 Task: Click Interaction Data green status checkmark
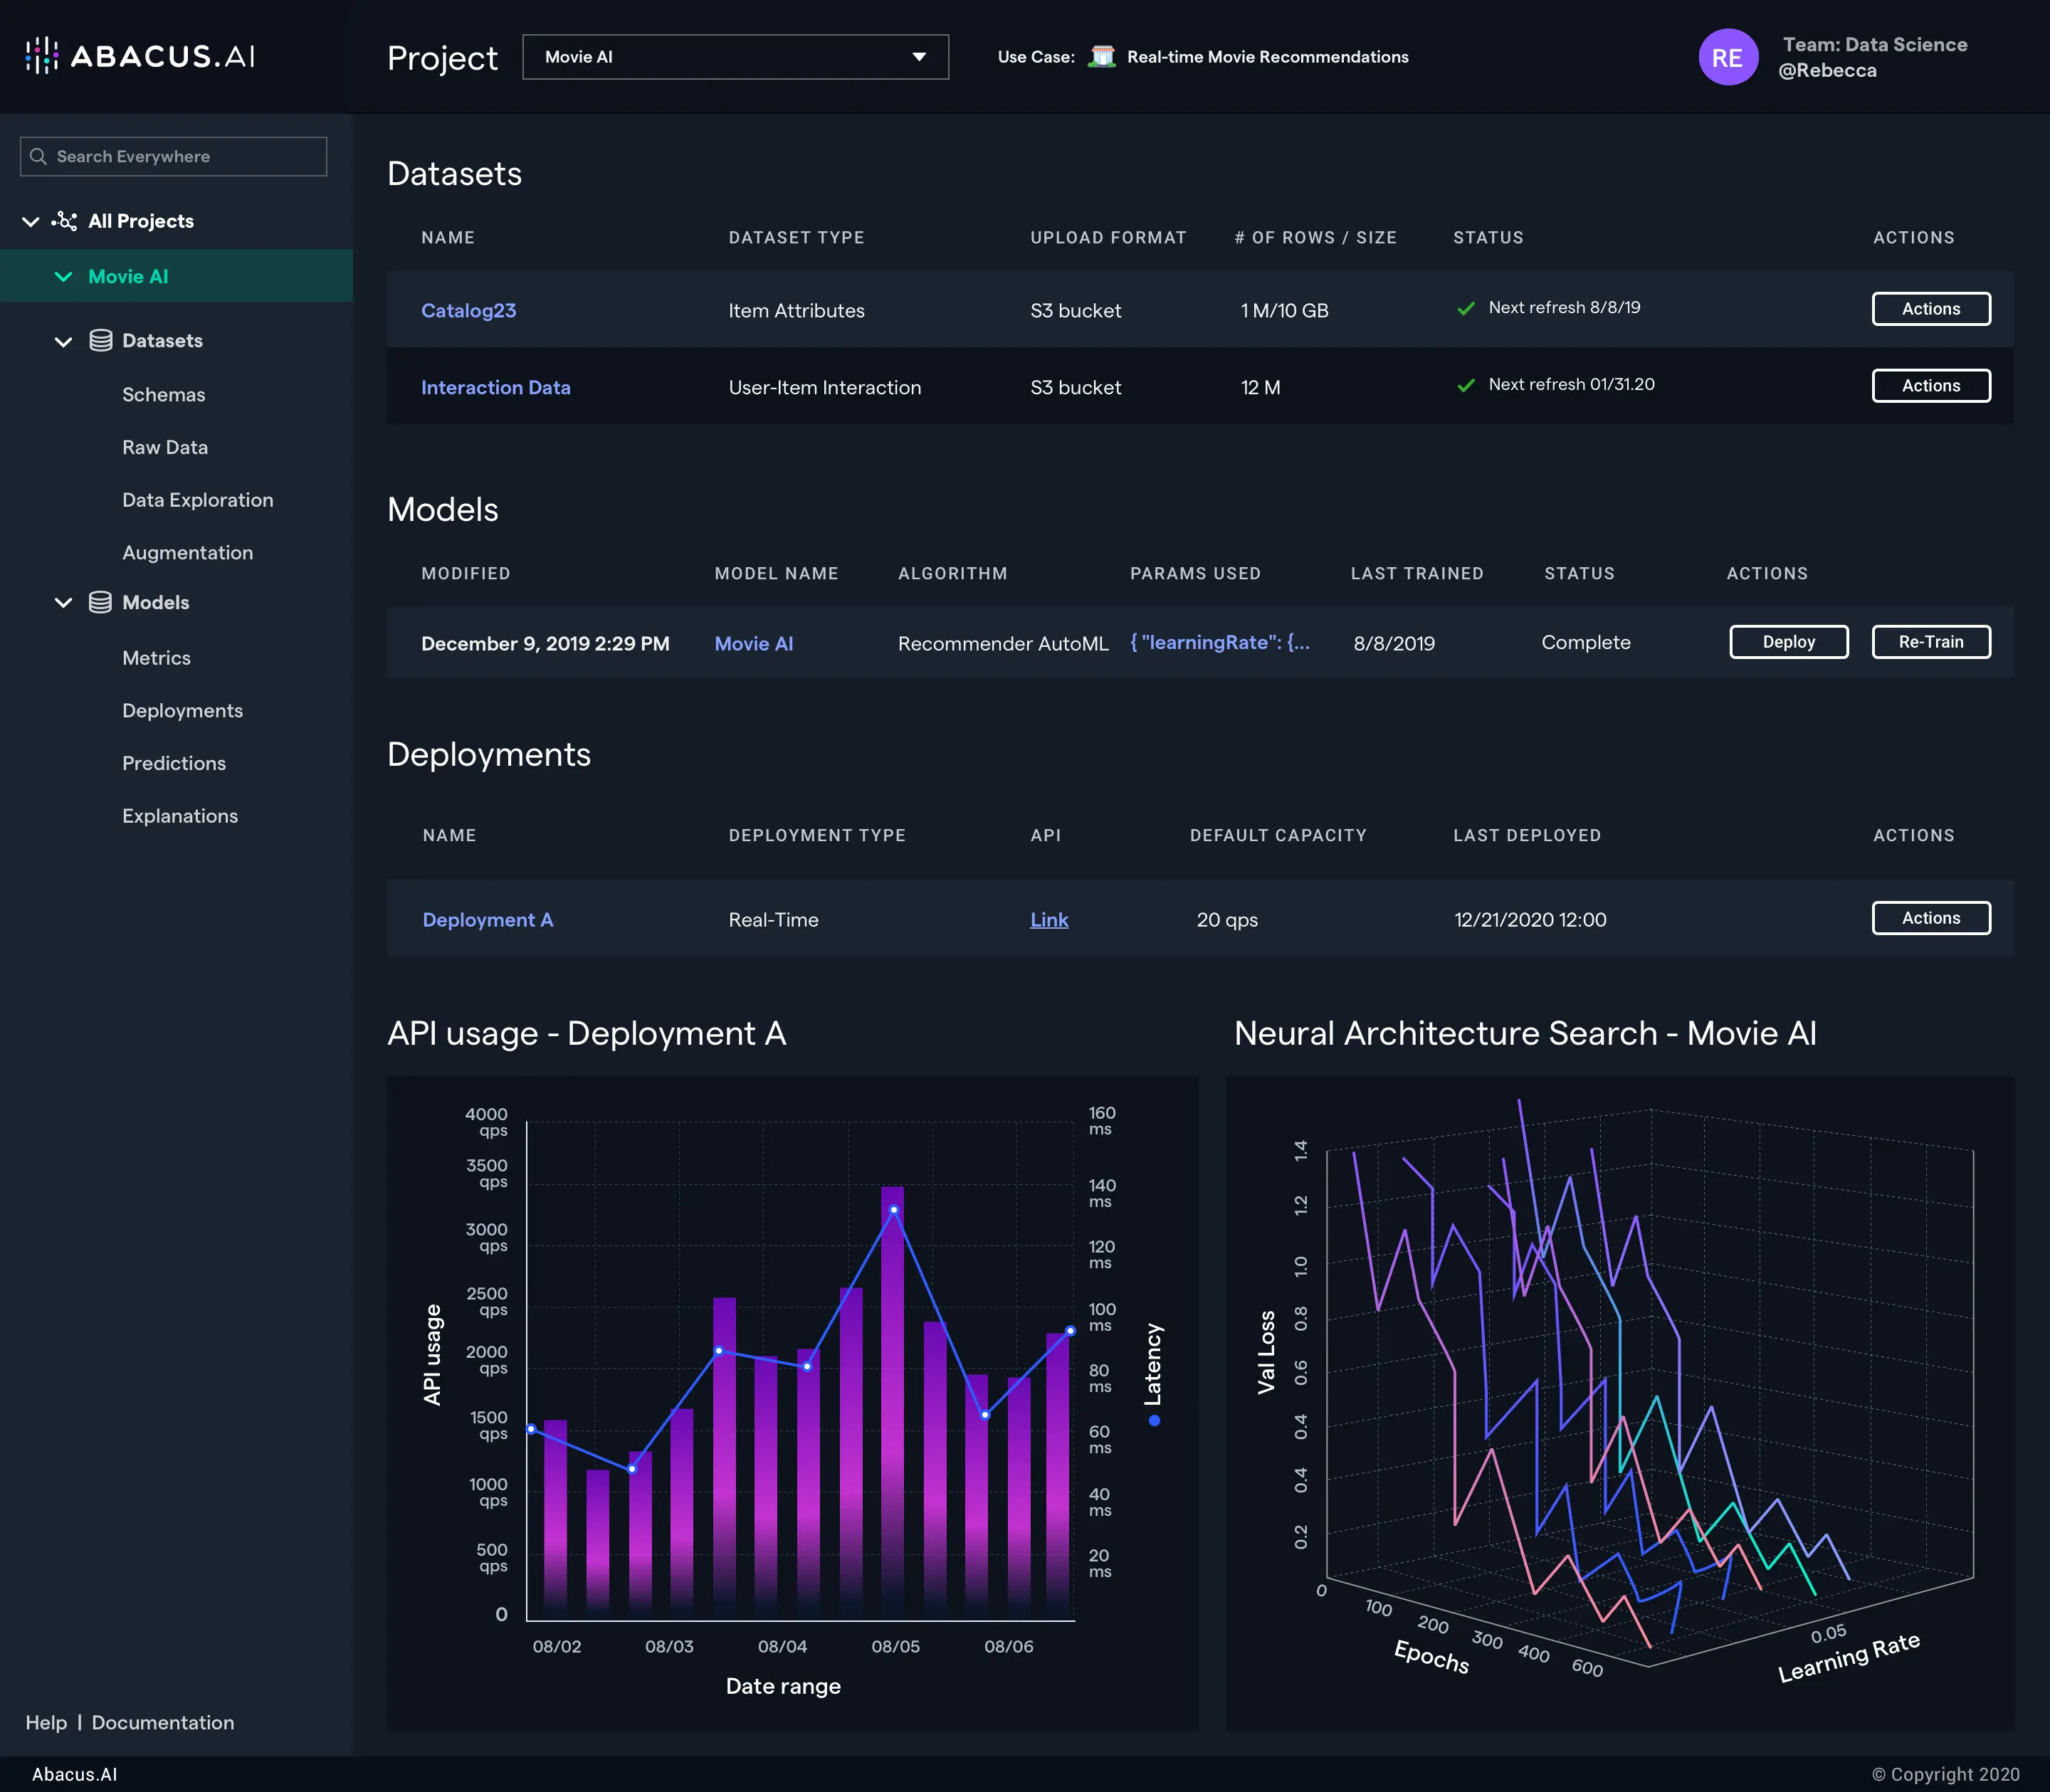[1465, 386]
